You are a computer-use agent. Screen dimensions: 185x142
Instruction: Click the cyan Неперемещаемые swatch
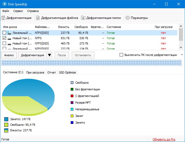pos(72,109)
